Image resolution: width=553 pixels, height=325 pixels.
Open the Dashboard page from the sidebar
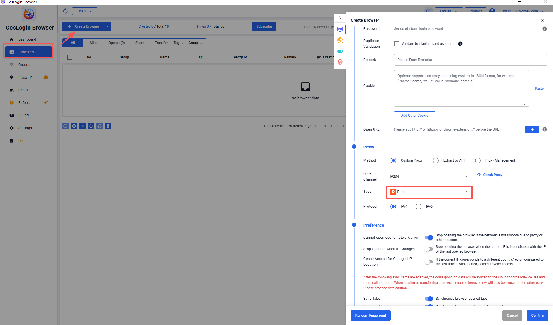click(27, 39)
